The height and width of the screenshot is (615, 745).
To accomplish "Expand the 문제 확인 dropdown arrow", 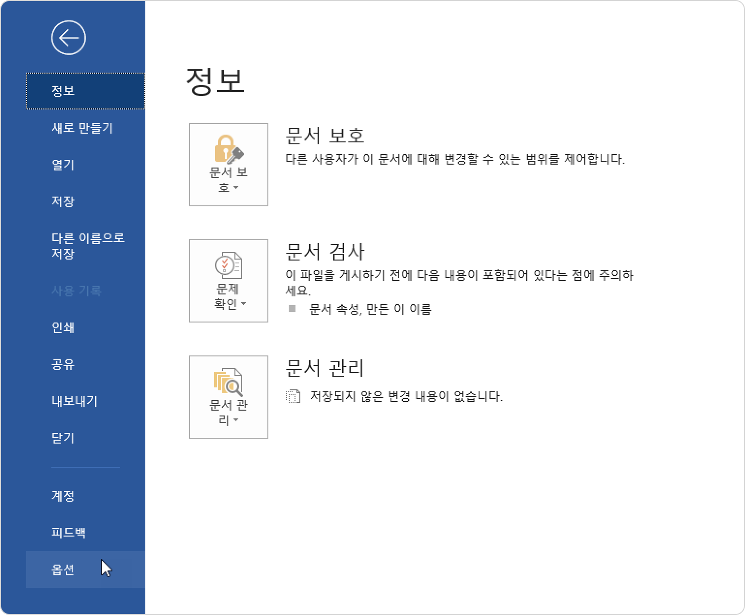I will tap(244, 304).
